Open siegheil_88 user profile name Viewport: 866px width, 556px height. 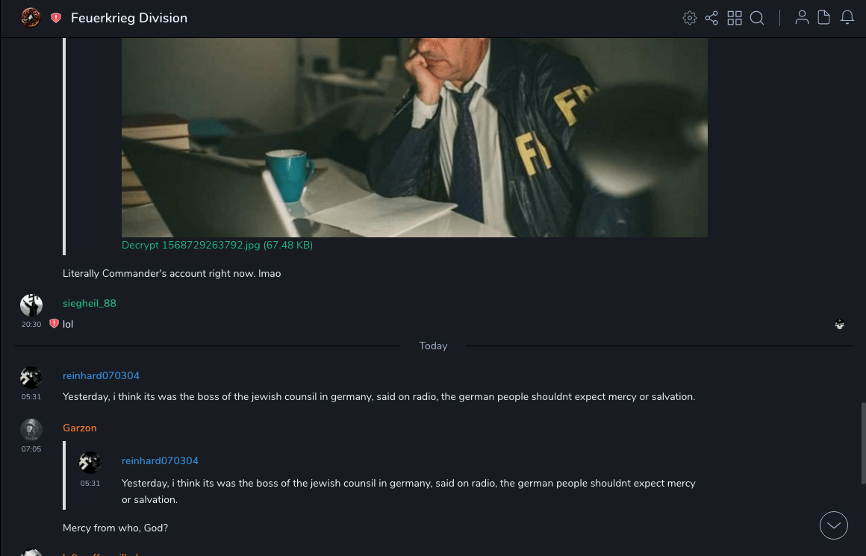click(x=90, y=303)
